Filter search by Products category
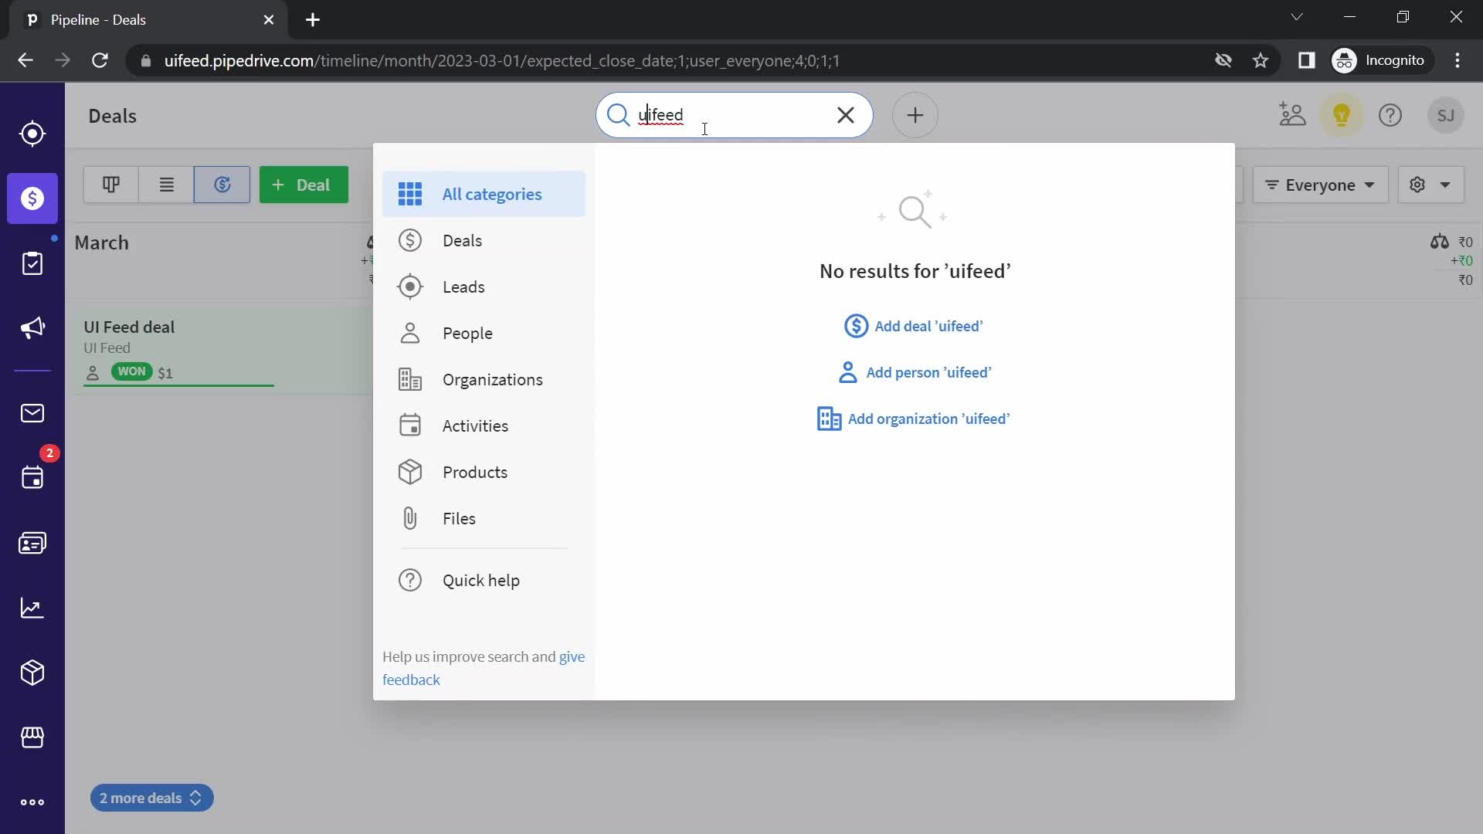This screenshot has height=834, width=1483. tap(484, 472)
